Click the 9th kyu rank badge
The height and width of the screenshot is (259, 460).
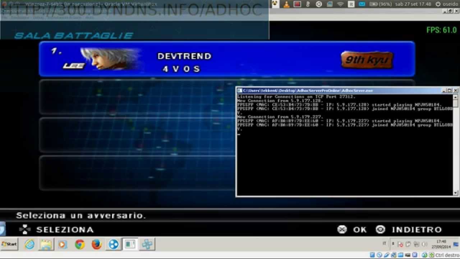coord(367,60)
